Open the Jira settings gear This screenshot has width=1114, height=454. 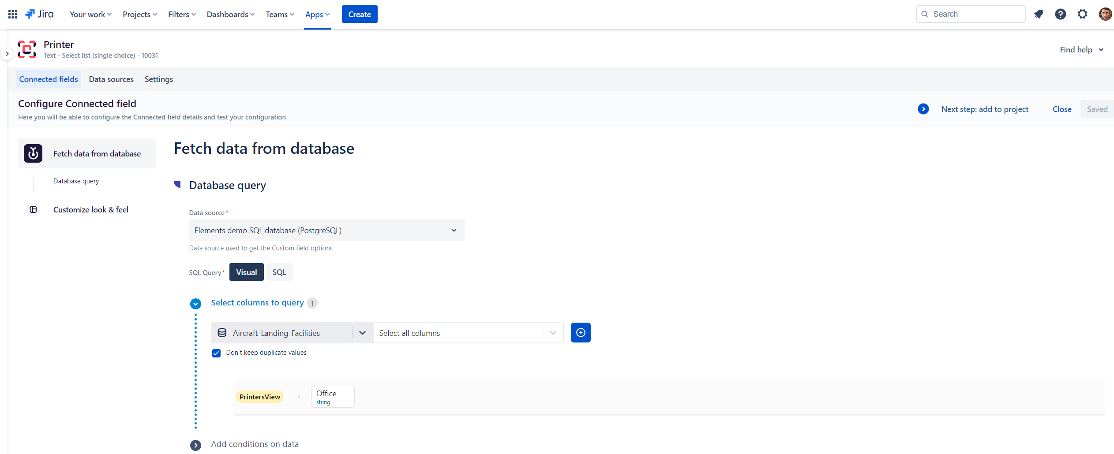pyautogui.click(x=1082, y=14)
